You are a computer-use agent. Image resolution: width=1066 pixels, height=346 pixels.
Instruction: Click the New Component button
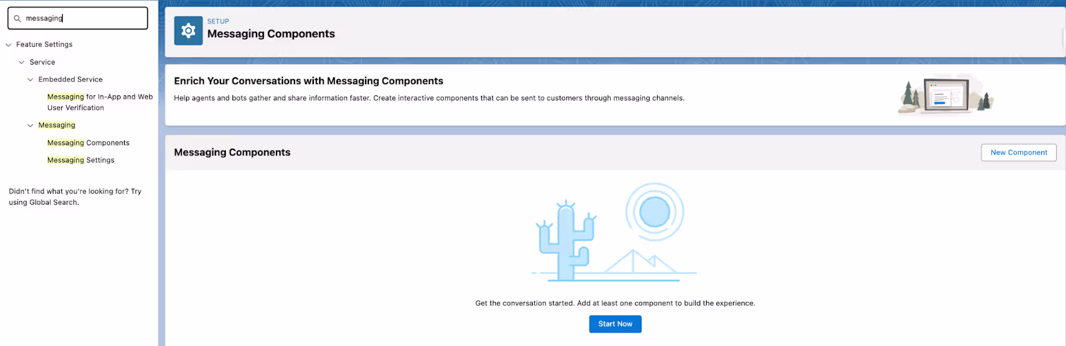[1019, 153]
